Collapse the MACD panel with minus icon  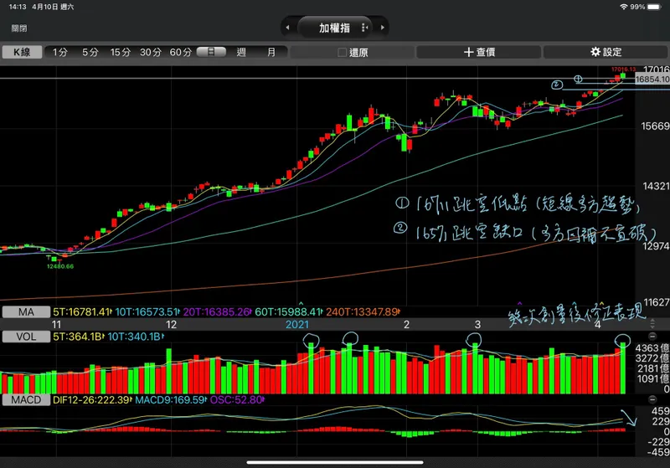click(x=652, y=399)
